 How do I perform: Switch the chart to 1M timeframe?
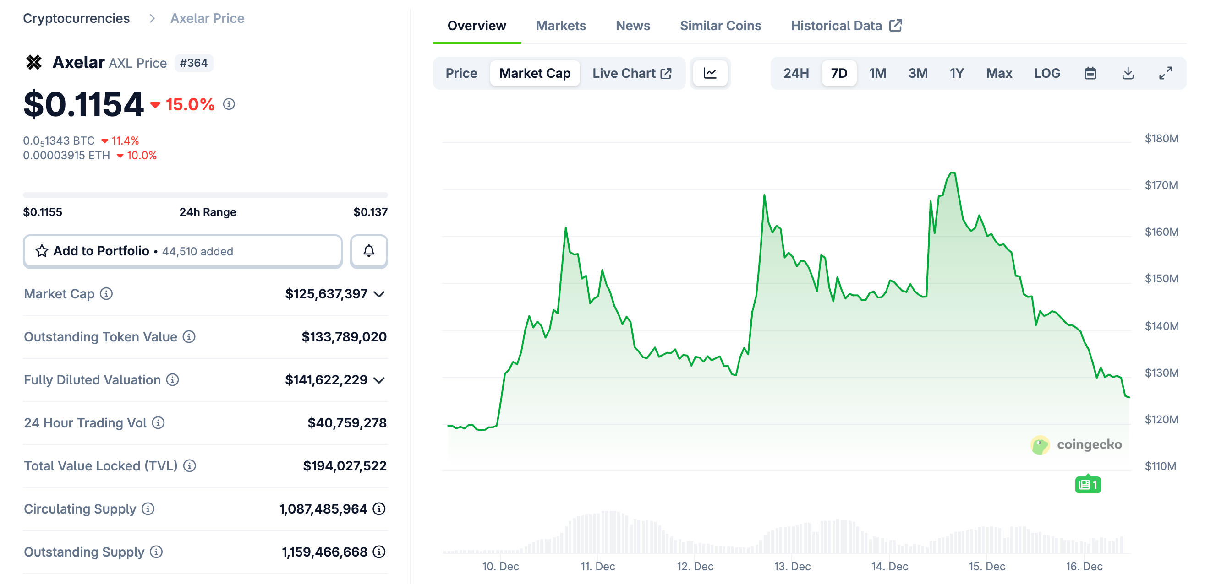coord(877,73)
